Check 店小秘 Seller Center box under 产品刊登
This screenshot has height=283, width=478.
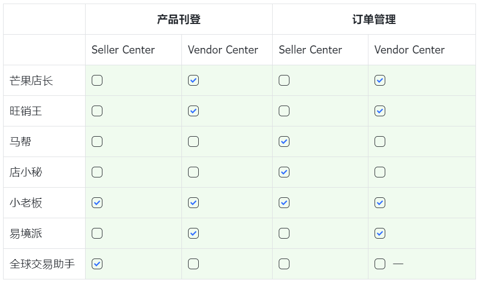[x=97, y=172]
